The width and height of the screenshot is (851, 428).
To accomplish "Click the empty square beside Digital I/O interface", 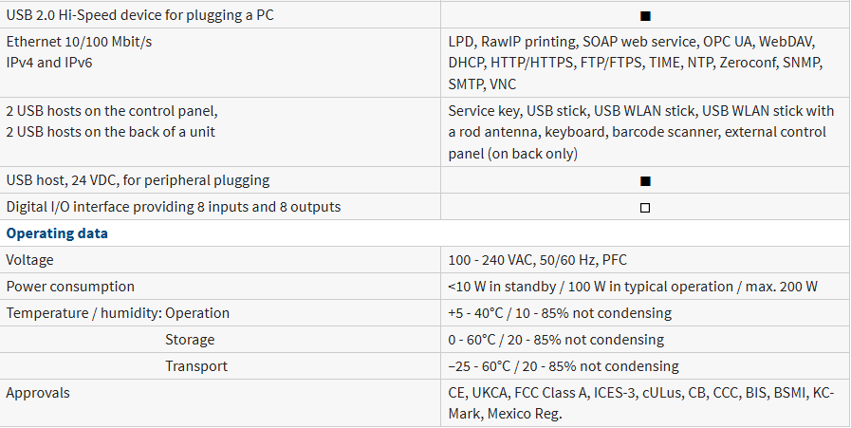I will (x=645, y=208).
